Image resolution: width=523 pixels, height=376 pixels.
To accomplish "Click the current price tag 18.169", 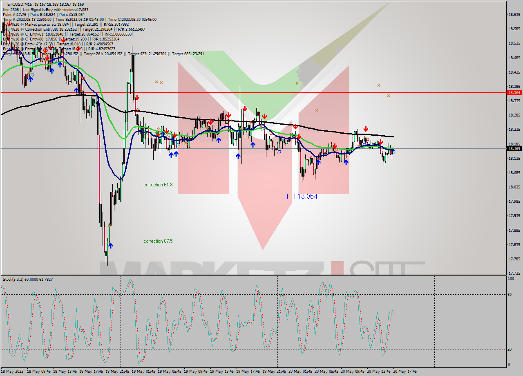I will [514, 148].
